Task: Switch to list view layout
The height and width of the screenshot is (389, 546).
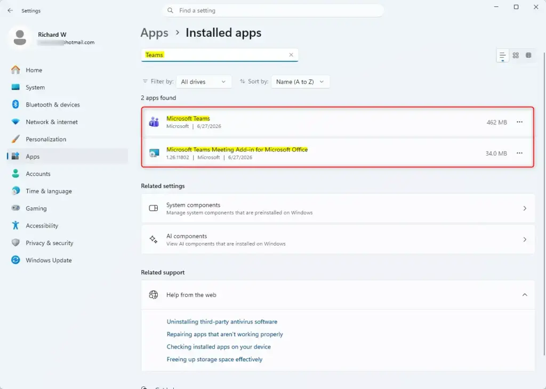Action: [502, 55]
